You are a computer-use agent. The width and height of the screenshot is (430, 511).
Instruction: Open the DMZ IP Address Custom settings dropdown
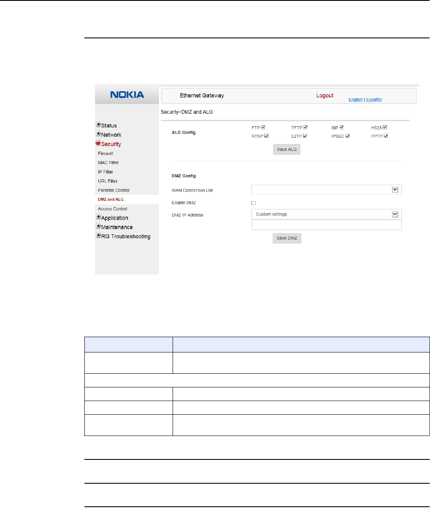[326, 214]
